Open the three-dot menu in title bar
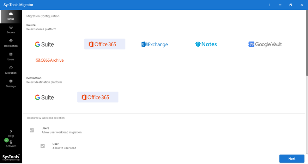 click(x=269, y=5)
